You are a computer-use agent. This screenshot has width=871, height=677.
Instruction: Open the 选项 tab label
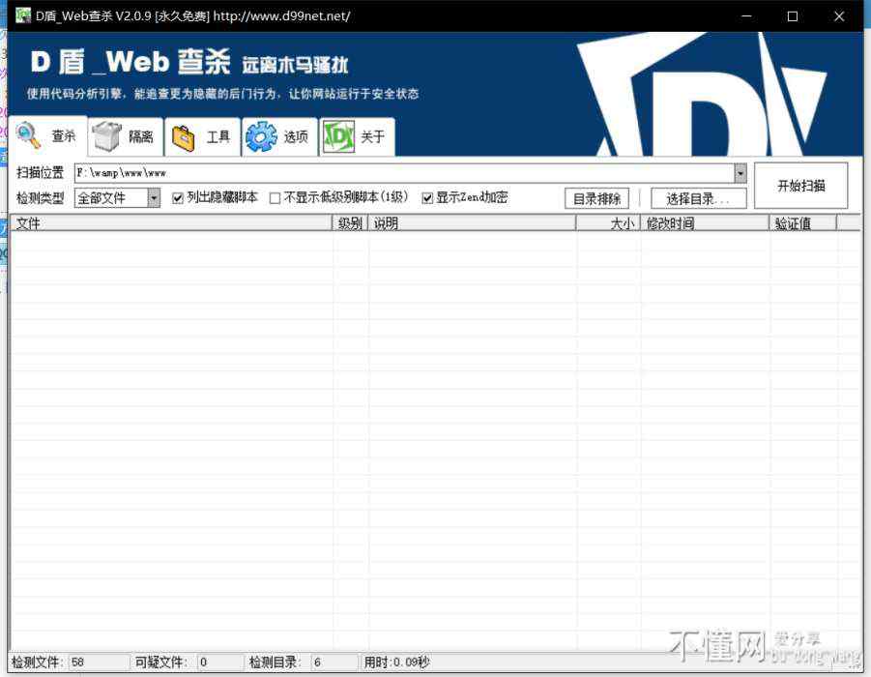pyautogui.click(x=296, y=136)
